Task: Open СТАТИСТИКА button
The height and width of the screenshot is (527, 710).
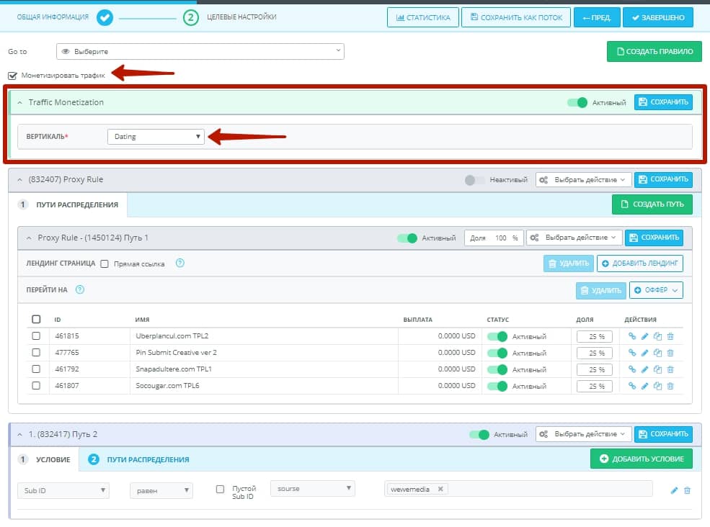Action: point(423,18)
